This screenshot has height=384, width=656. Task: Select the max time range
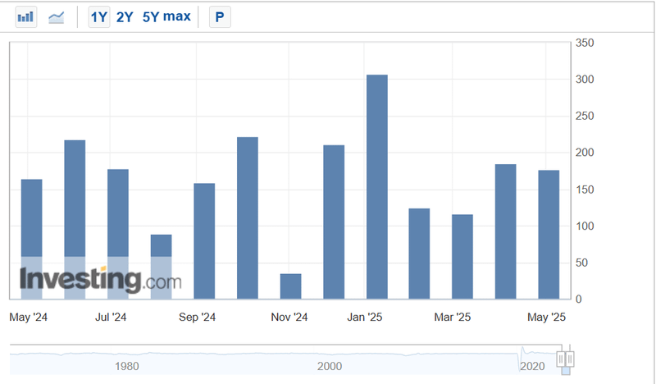pos(177,16)
